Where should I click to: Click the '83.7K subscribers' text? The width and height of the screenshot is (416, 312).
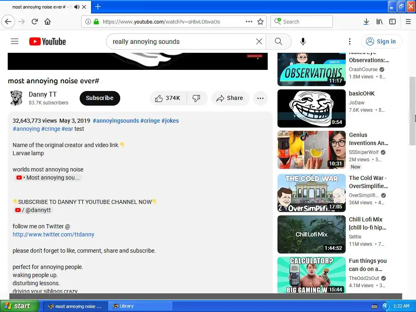click(49, 103)
